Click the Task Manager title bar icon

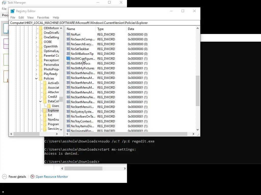click(x=4, y=3)
